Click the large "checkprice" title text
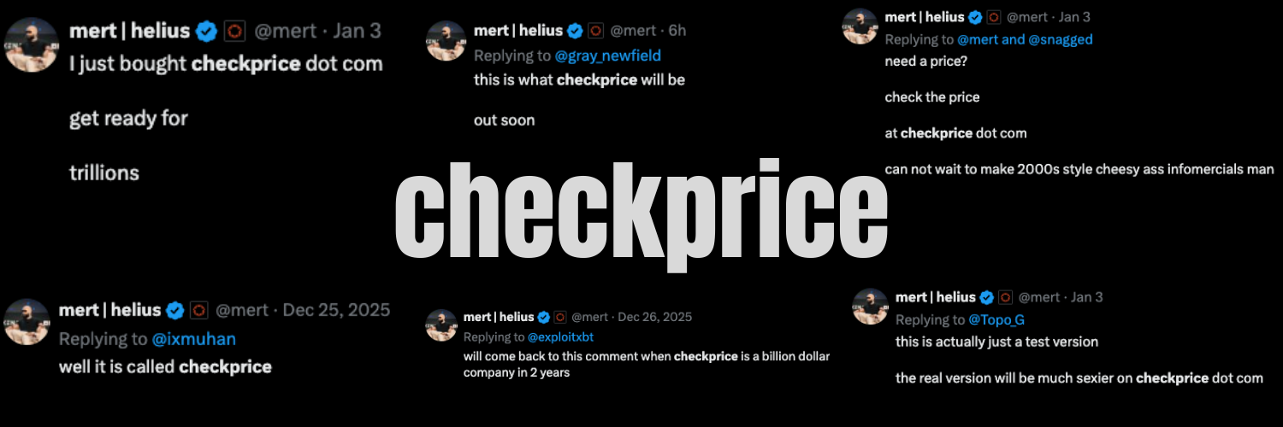This screenshot has height=427, width=1283. (x=641, y=213)
